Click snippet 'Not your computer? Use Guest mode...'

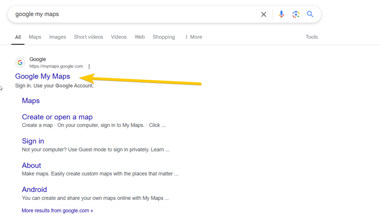coord(96,149)
